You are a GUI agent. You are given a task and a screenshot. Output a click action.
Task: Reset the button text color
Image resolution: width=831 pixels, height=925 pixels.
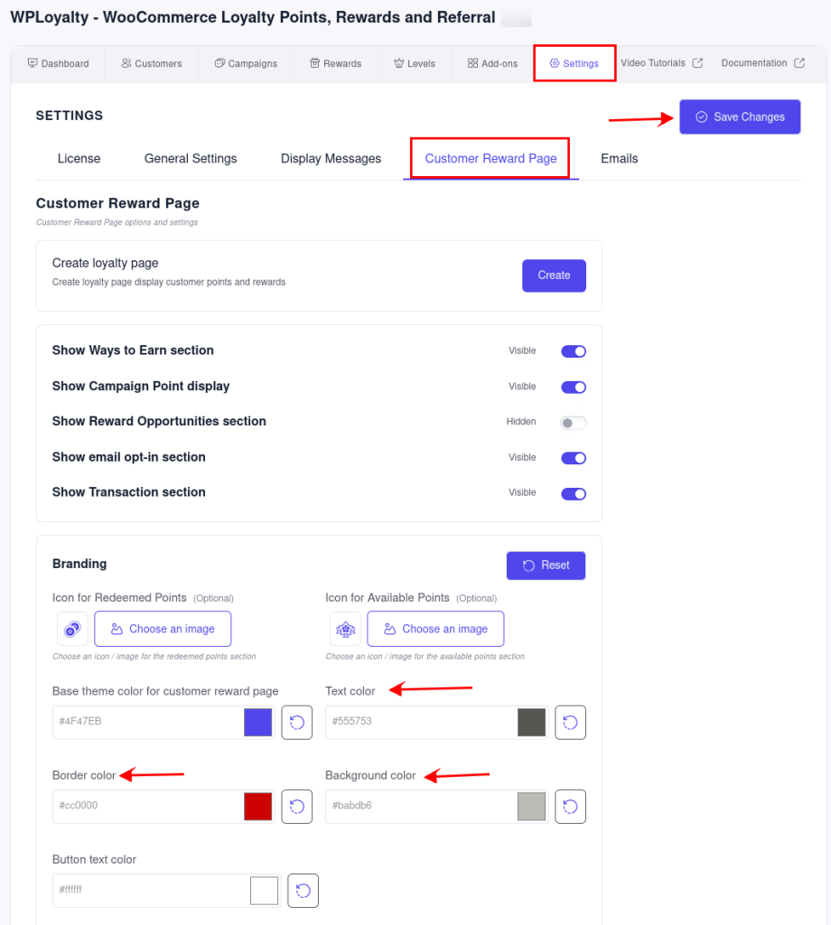(x=303, y=890)
